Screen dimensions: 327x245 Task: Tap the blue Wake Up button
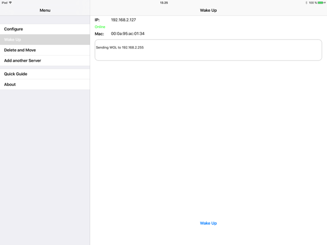(209, 223)
